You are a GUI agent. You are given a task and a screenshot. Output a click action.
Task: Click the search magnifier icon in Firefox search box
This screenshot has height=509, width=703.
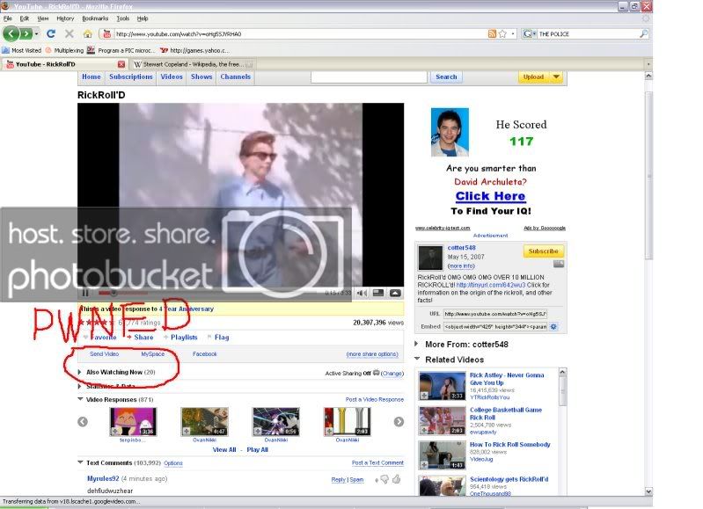coord(644,33)
